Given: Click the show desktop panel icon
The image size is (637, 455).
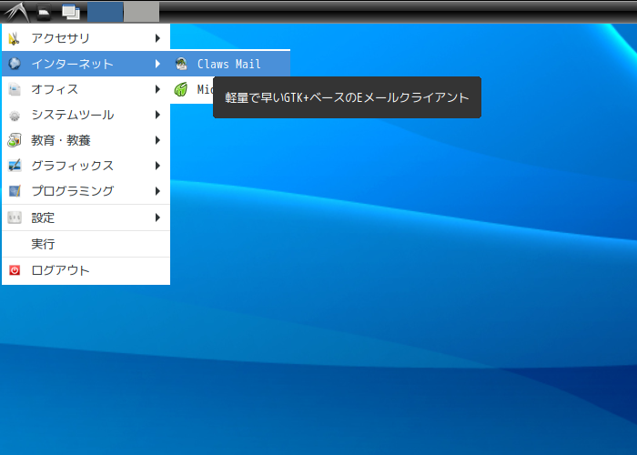Looking at the screenshot, I should 71,12.
